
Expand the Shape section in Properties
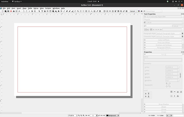(163, 107)
